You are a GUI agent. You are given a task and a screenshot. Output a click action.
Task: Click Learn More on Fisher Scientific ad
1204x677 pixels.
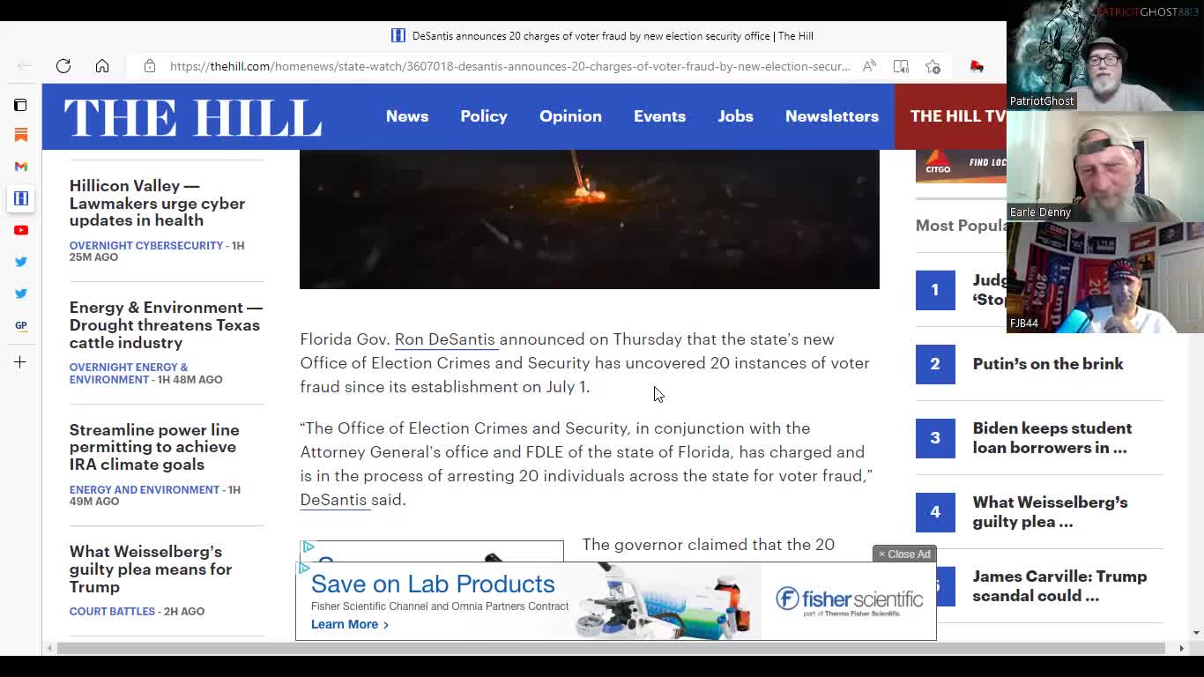pos(350,624)
